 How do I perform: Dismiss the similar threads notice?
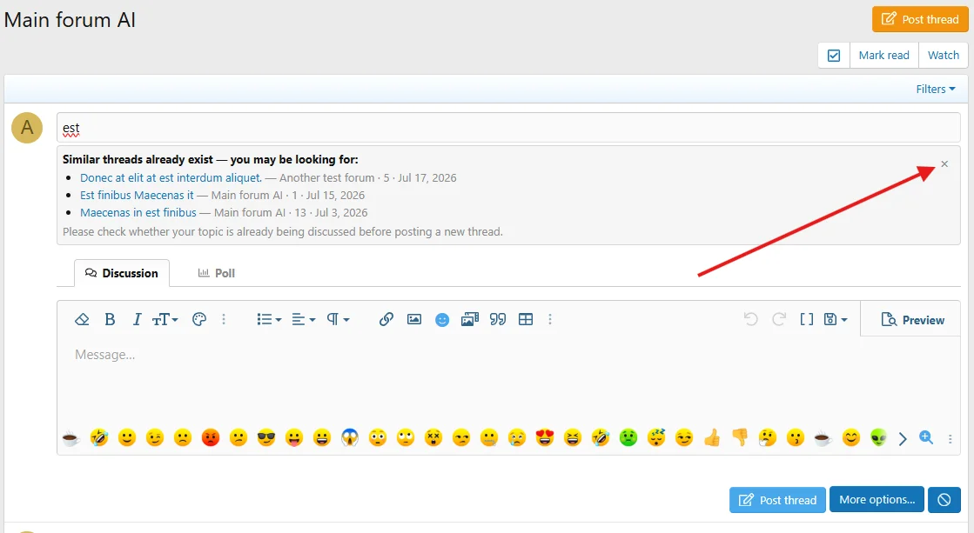click(x=944, y=163)
